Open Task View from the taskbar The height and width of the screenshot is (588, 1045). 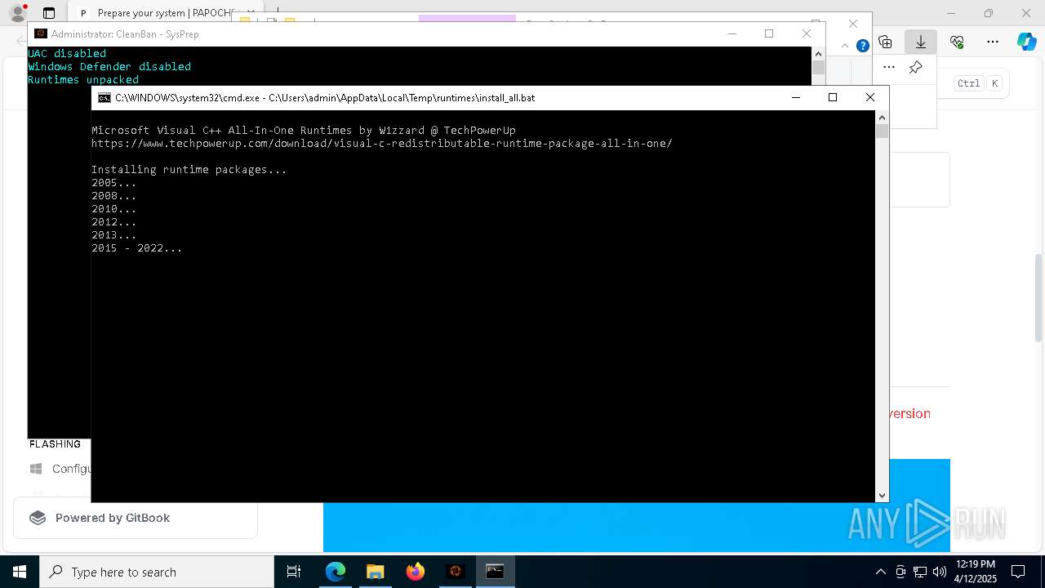tap(294, 572)
